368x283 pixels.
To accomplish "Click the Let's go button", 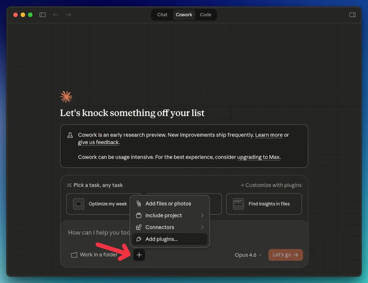I will (x=285, y=255).
